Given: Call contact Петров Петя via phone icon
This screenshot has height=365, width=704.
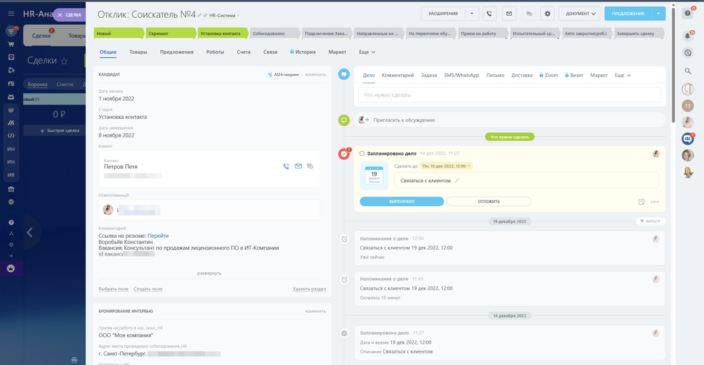Looking at the screenshot, I should pos(286,166).
